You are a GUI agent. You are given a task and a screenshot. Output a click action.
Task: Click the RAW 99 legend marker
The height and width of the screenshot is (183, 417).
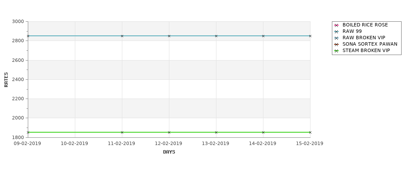click(337, 32)
